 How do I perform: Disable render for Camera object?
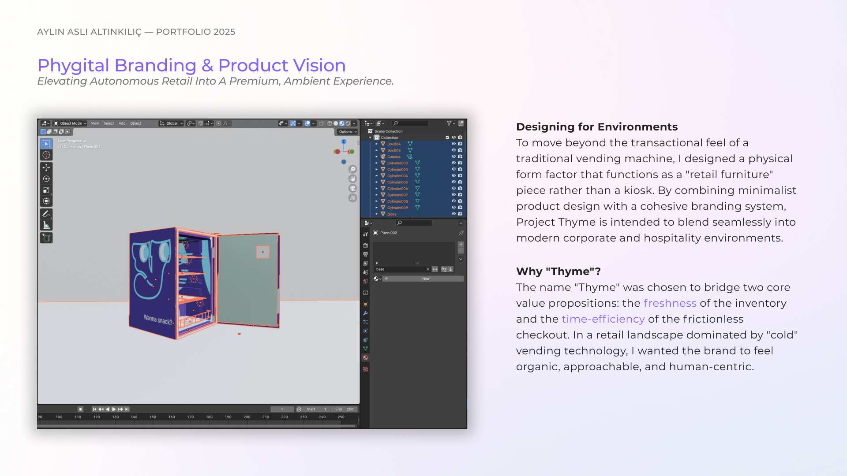pyautogui.click(x=460, y=156)
